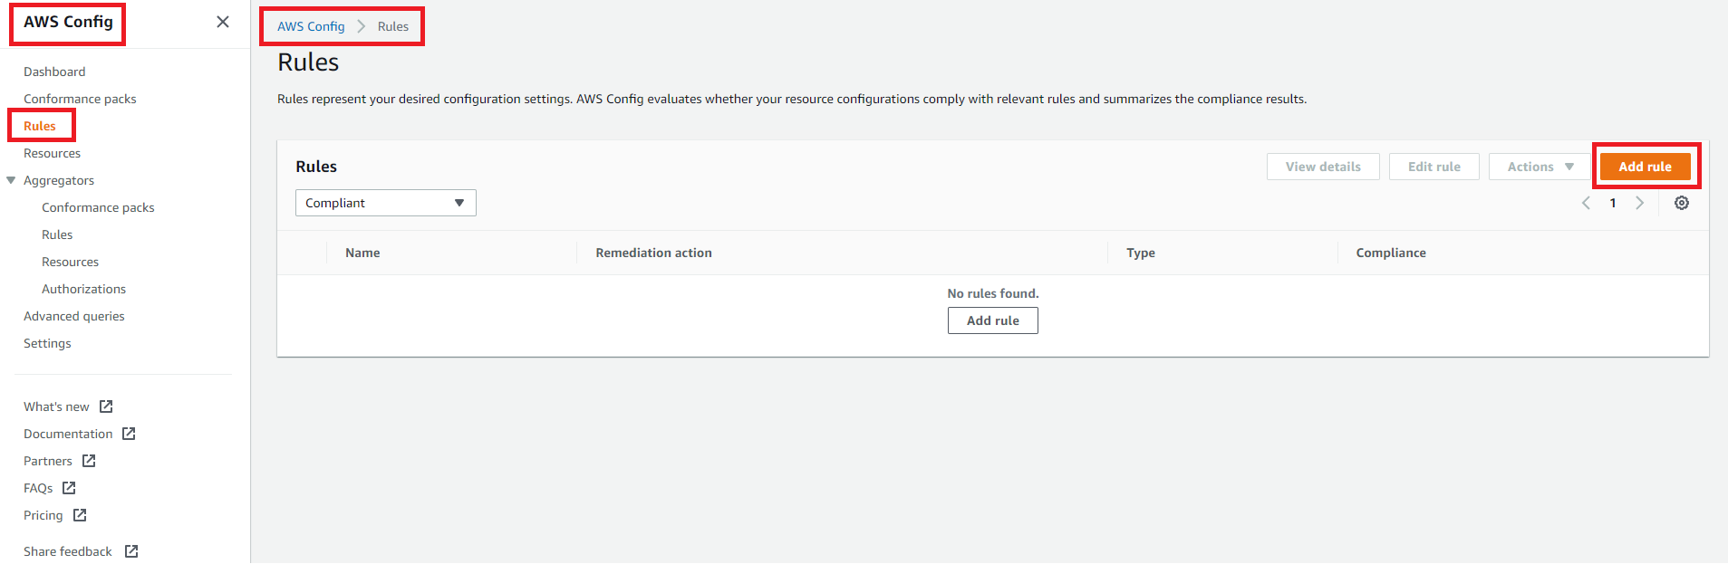Open What's new external link icon

(x=106, y=406)
